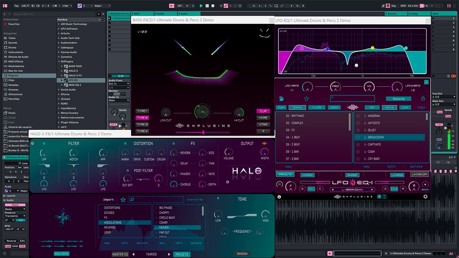Expand the iZotope plugin folder
The height and width of the screenshot is (258, 459).
click(59, 99)
